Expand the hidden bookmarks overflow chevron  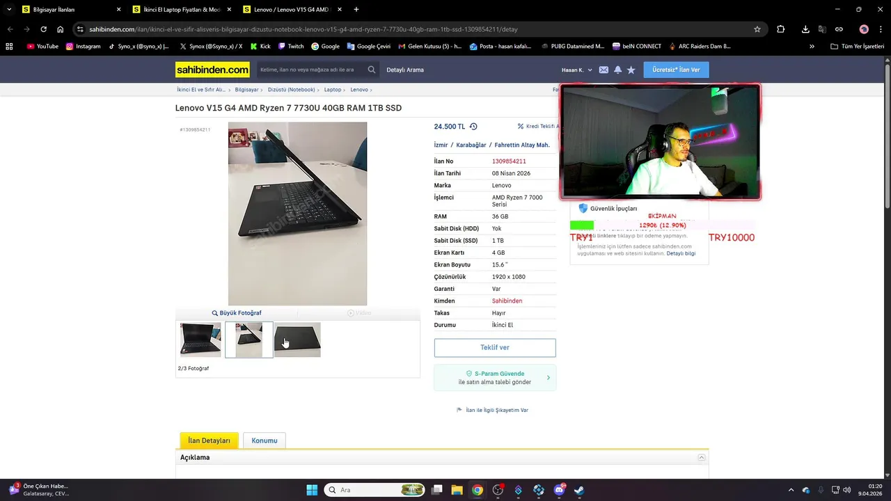click(x=812, y=46)
